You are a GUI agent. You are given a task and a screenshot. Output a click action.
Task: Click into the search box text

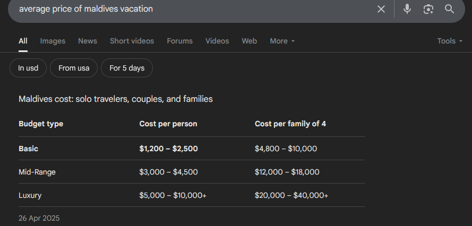tap(86, 9)
